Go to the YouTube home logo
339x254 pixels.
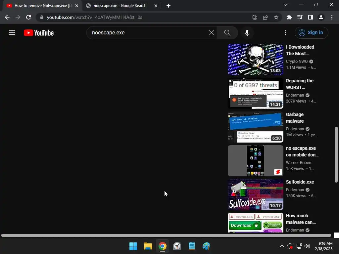pos(39,33)
